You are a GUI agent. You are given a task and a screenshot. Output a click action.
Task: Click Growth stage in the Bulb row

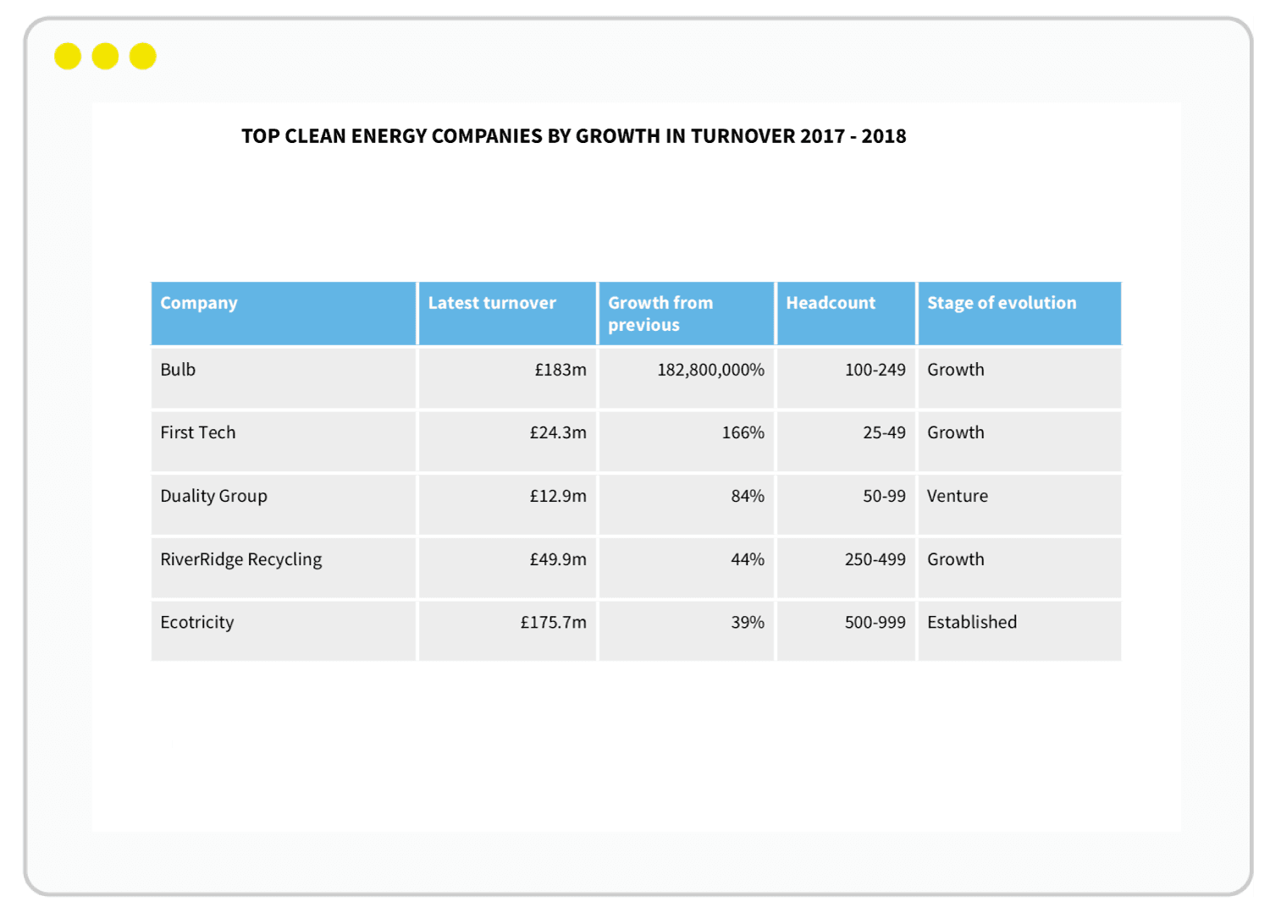[x=1019, y=378]
